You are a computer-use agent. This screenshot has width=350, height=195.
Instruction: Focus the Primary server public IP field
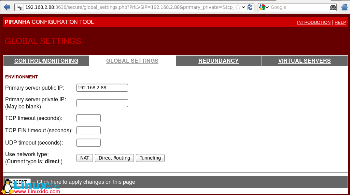pyautogui.click(x=102, y=88)
